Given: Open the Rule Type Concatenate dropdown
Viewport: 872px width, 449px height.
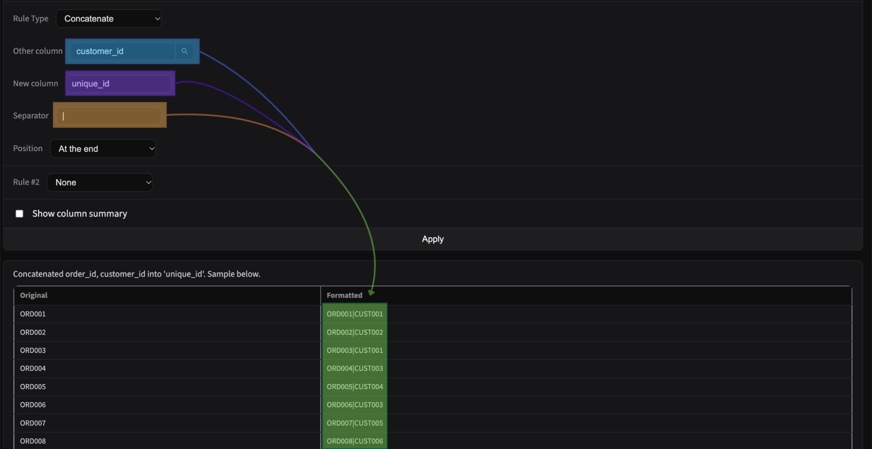Looking at the screenshot, I should [109, 19].
